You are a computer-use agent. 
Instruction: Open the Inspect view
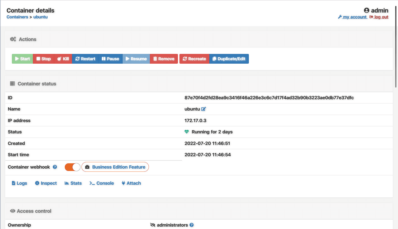[46, 183]
